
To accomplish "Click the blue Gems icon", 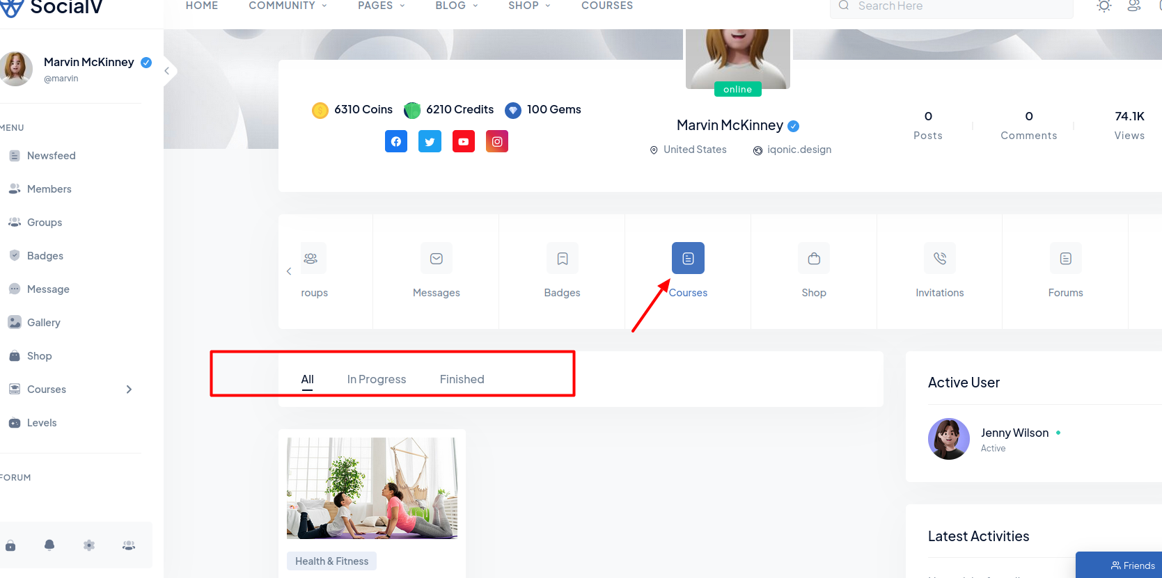I will pyautogui.click(x=513, y=110).
